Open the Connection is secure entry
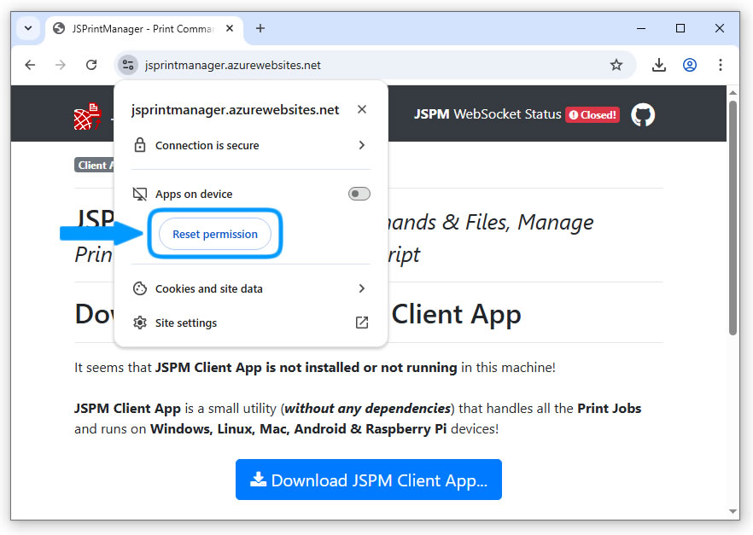 click(251, 145)
